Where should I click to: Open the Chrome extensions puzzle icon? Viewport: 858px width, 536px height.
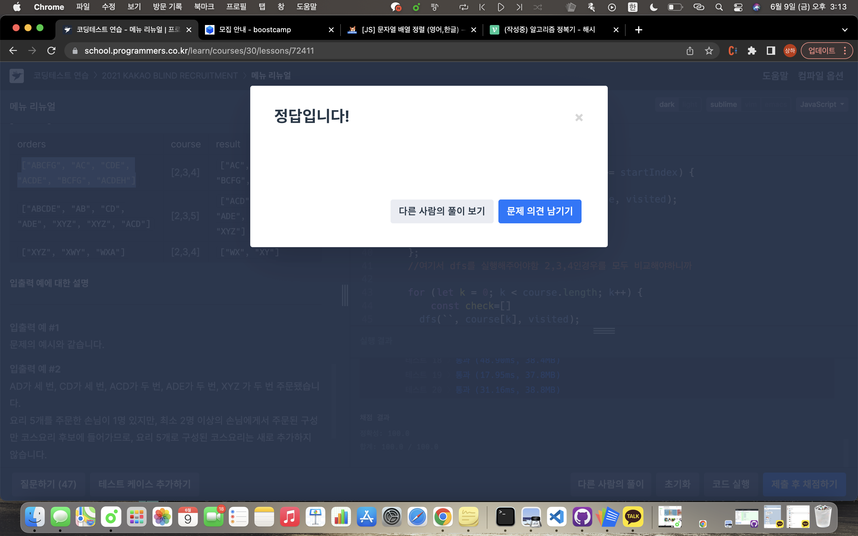tap(752, 51)
